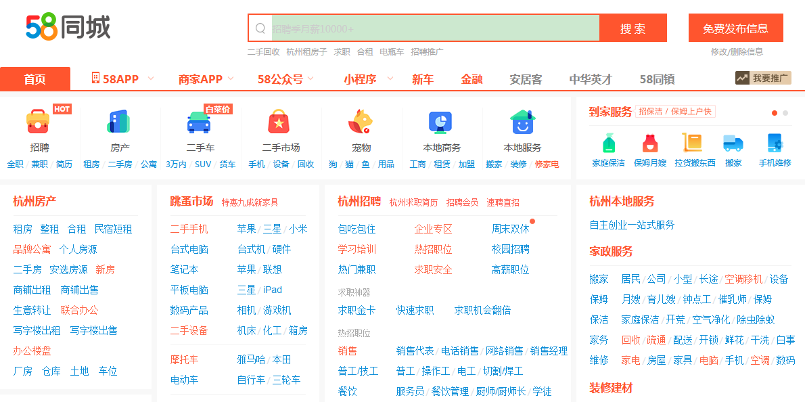Click 简历 under 招聘

click(64, 164)
